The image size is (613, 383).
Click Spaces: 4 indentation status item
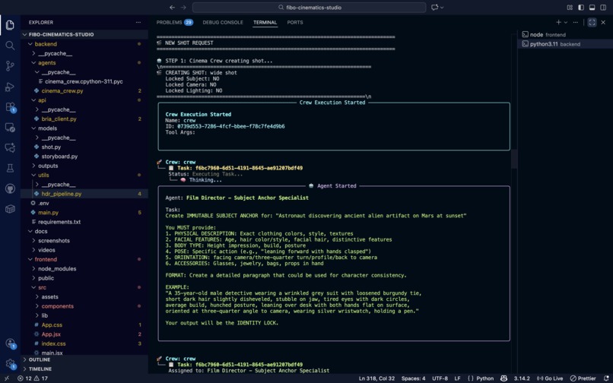413,378
